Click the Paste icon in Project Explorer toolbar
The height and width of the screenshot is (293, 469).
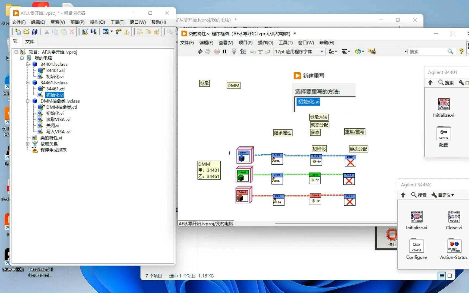[x=64, y=32]
